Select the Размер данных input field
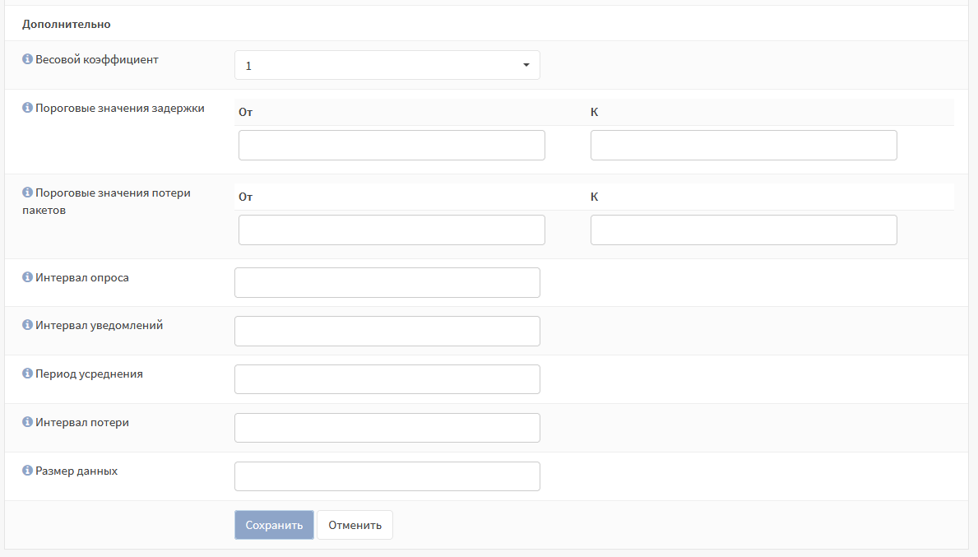 tap(387, 476)
